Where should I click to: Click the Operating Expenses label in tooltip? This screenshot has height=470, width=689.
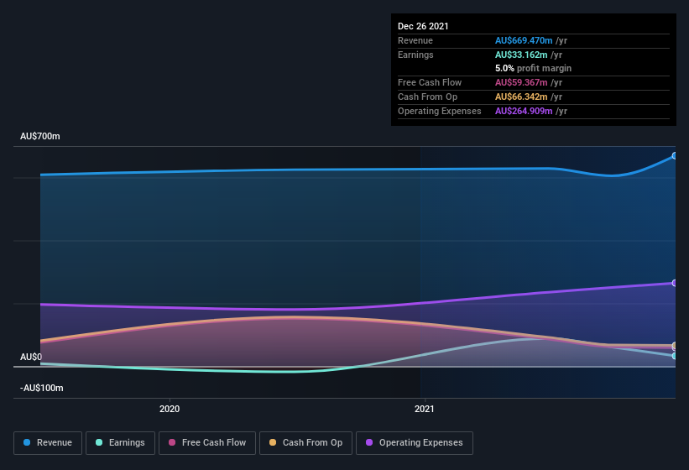click(440, 111)
